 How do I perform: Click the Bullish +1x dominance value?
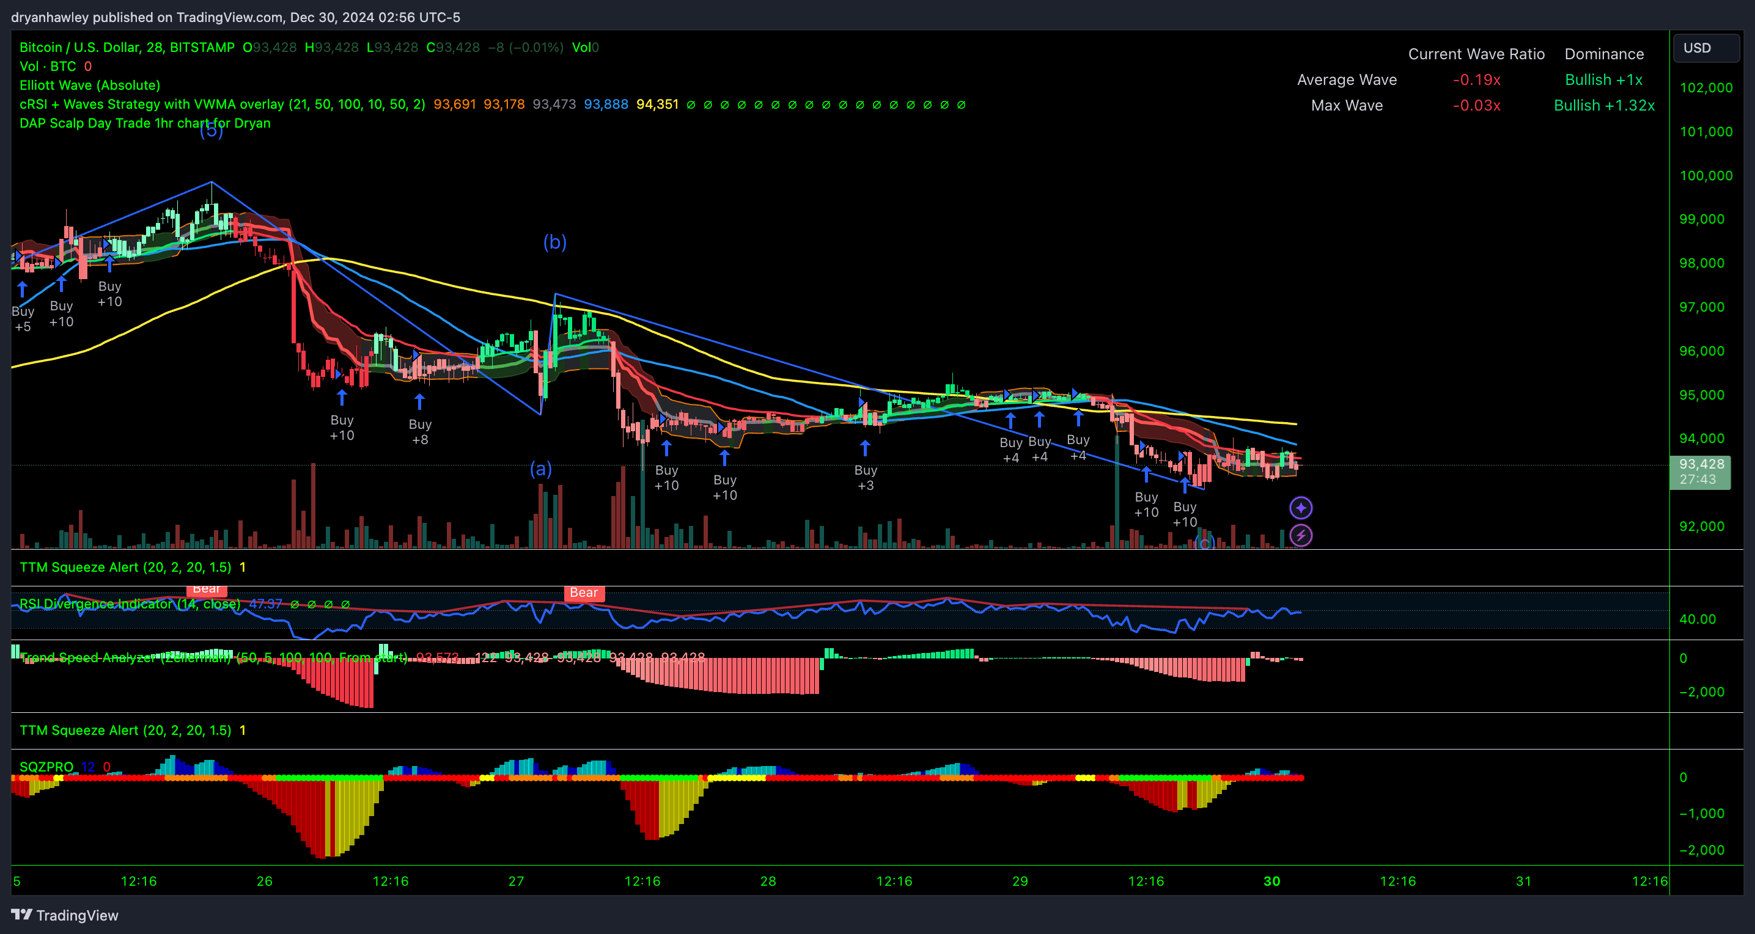pyautogui.click(x=1604, y=79)
